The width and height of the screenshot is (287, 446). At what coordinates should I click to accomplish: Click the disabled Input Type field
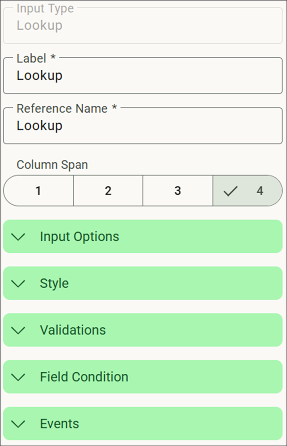[x=143, y=25]
